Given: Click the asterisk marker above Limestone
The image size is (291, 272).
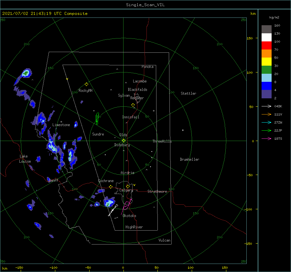Looking at the screenshot, I should [x=61, y=122].
